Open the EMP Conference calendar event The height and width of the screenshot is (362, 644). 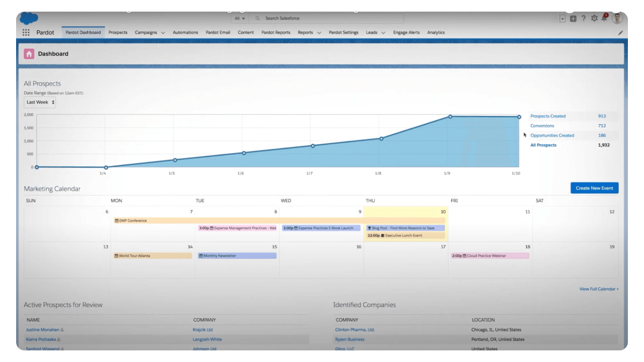(280, 221)
